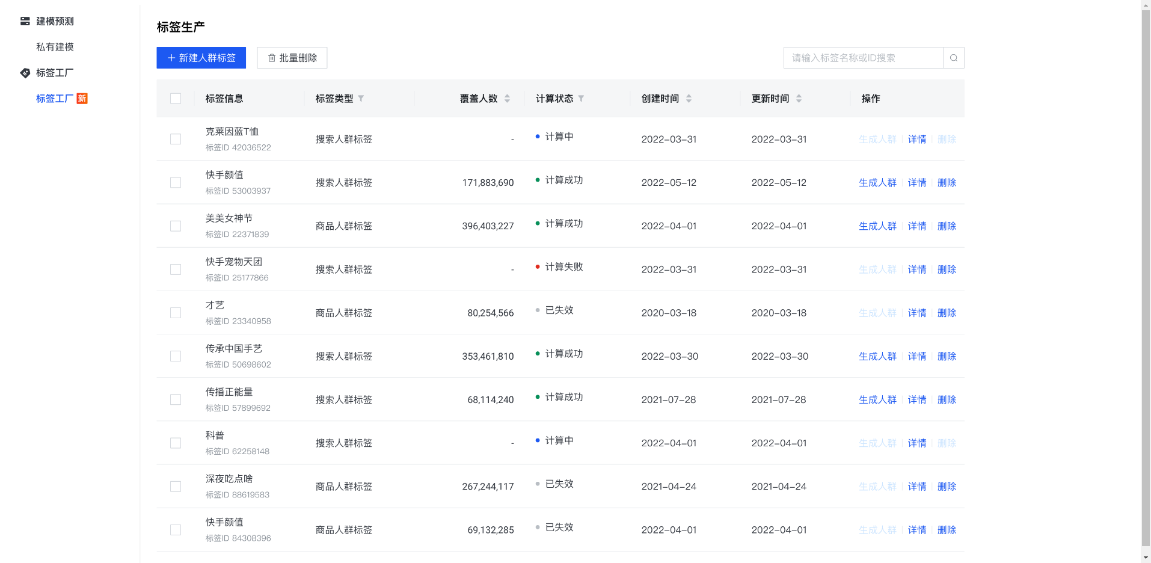This screenshot has height=563, width=1151.
Task: Open 详情 for 标签ID 53003937
Action: (917, 183)
